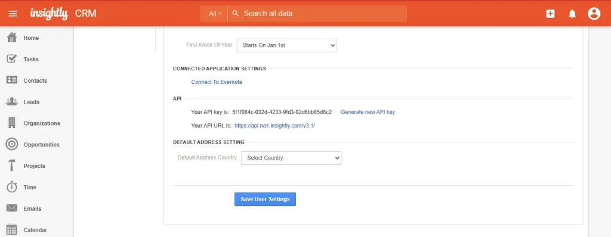Click the search magnifier icon

[235, 13]
